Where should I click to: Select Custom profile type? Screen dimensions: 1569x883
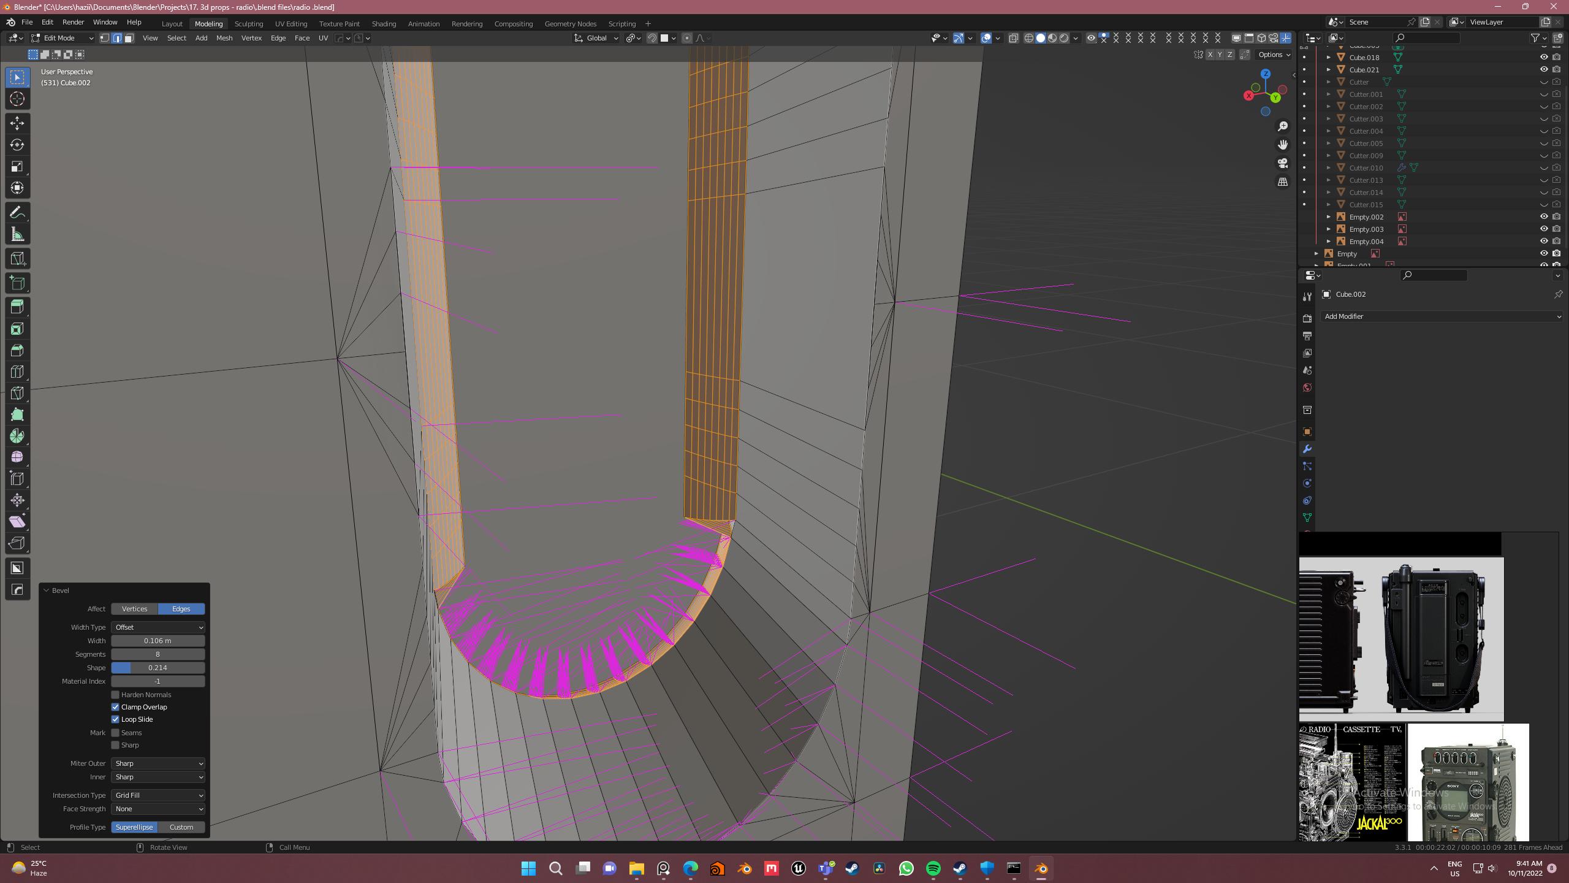tap(181, 827)
